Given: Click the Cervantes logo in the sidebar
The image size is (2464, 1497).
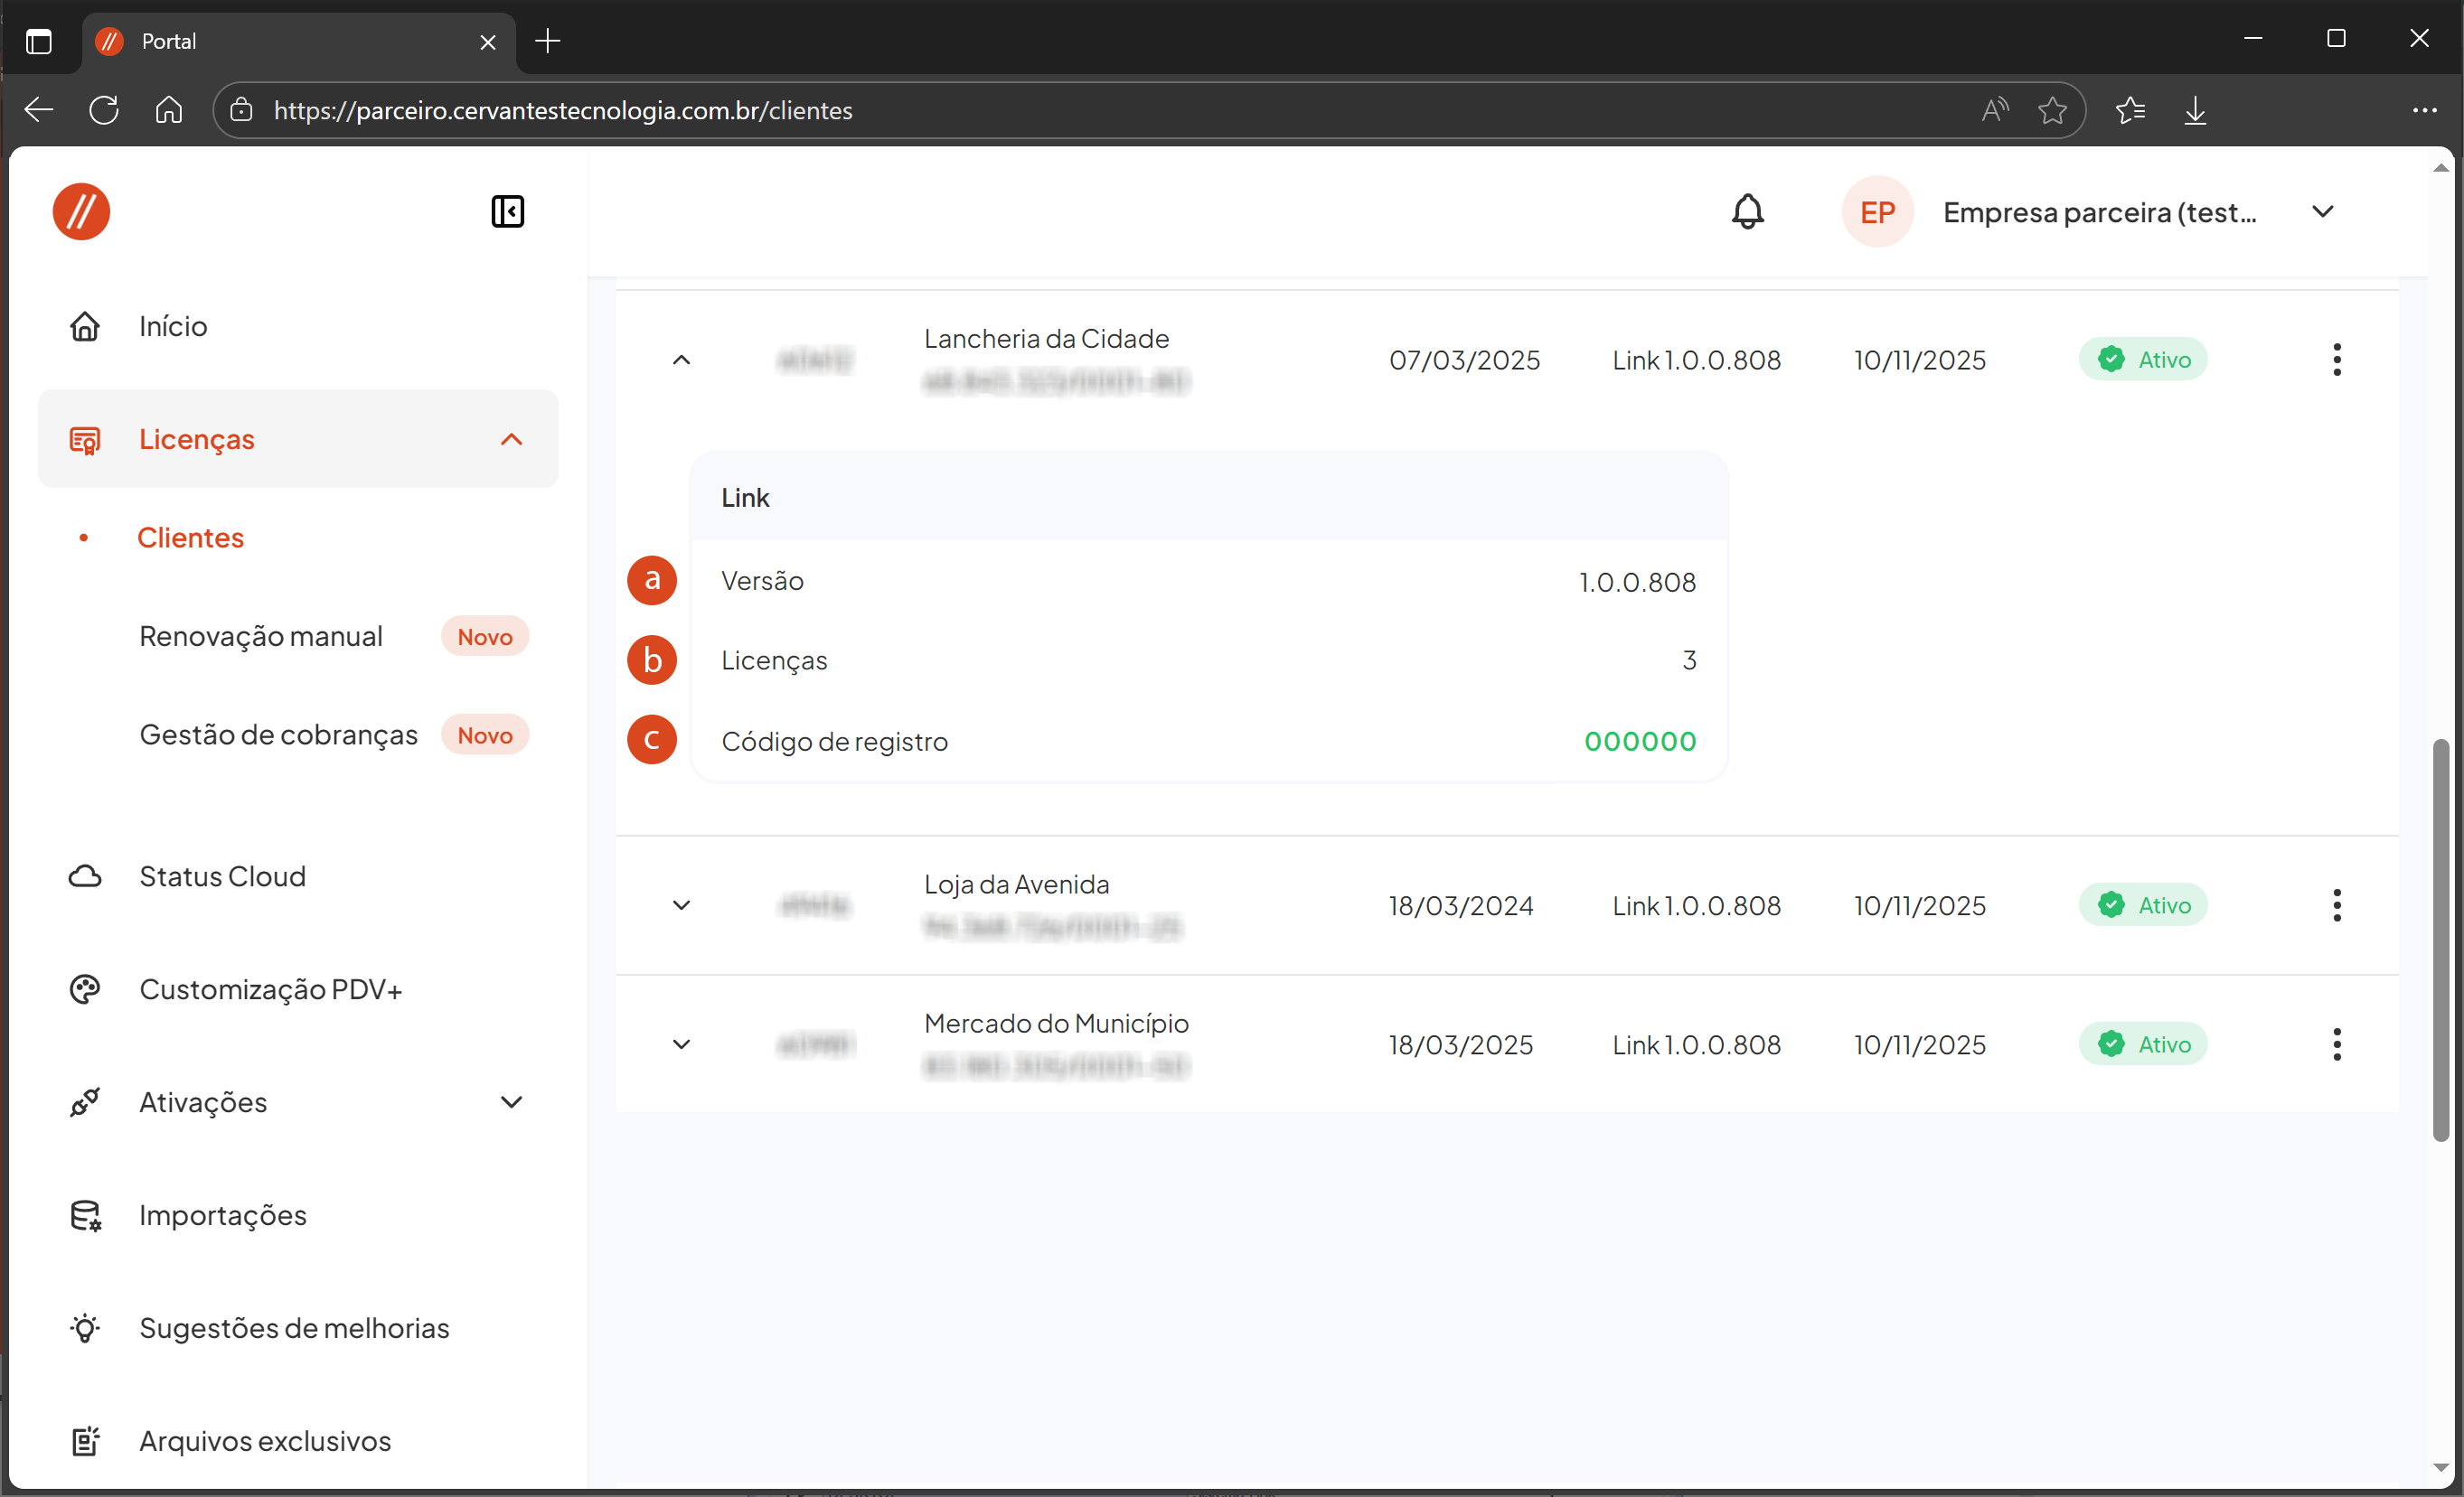Looking at the screenshot, I should click(x=81, y=212).
